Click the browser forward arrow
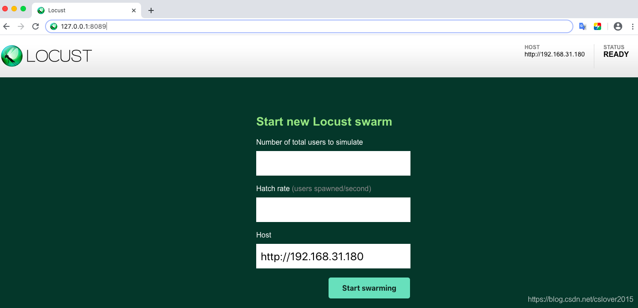The height and width of the screenshot is (308, 638). pos(21,26)
